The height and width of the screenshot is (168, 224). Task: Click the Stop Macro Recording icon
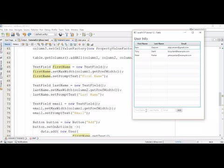tap(83, 44)
